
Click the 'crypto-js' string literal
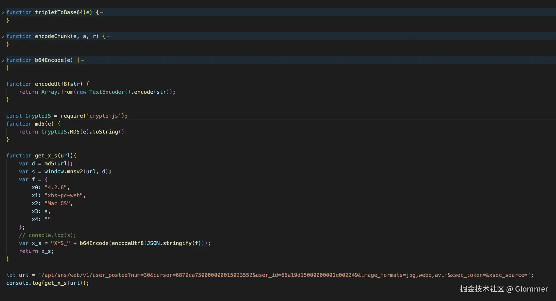coord(104,116)
